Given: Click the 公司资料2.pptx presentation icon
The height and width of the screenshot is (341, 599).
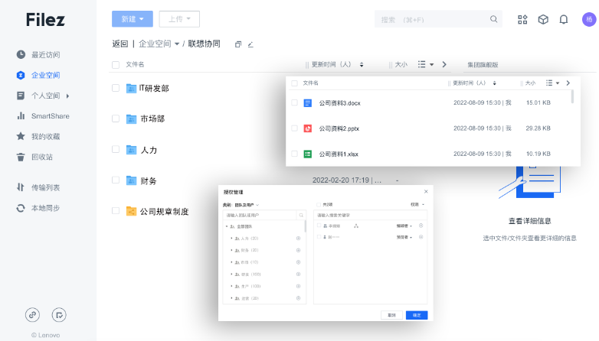Looking at the screenshot, I should (307, 128).
